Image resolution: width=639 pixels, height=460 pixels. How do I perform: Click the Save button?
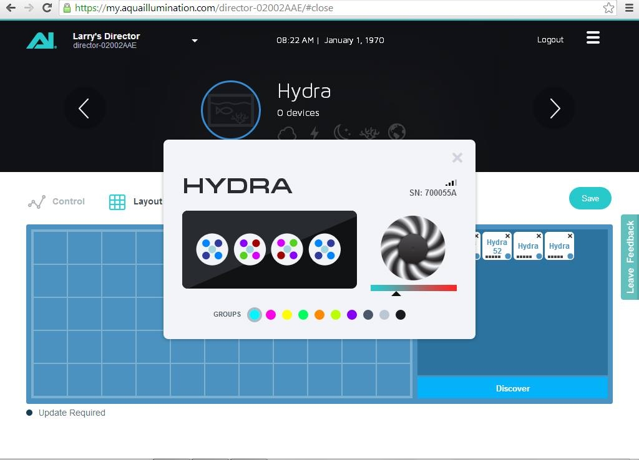590,198
